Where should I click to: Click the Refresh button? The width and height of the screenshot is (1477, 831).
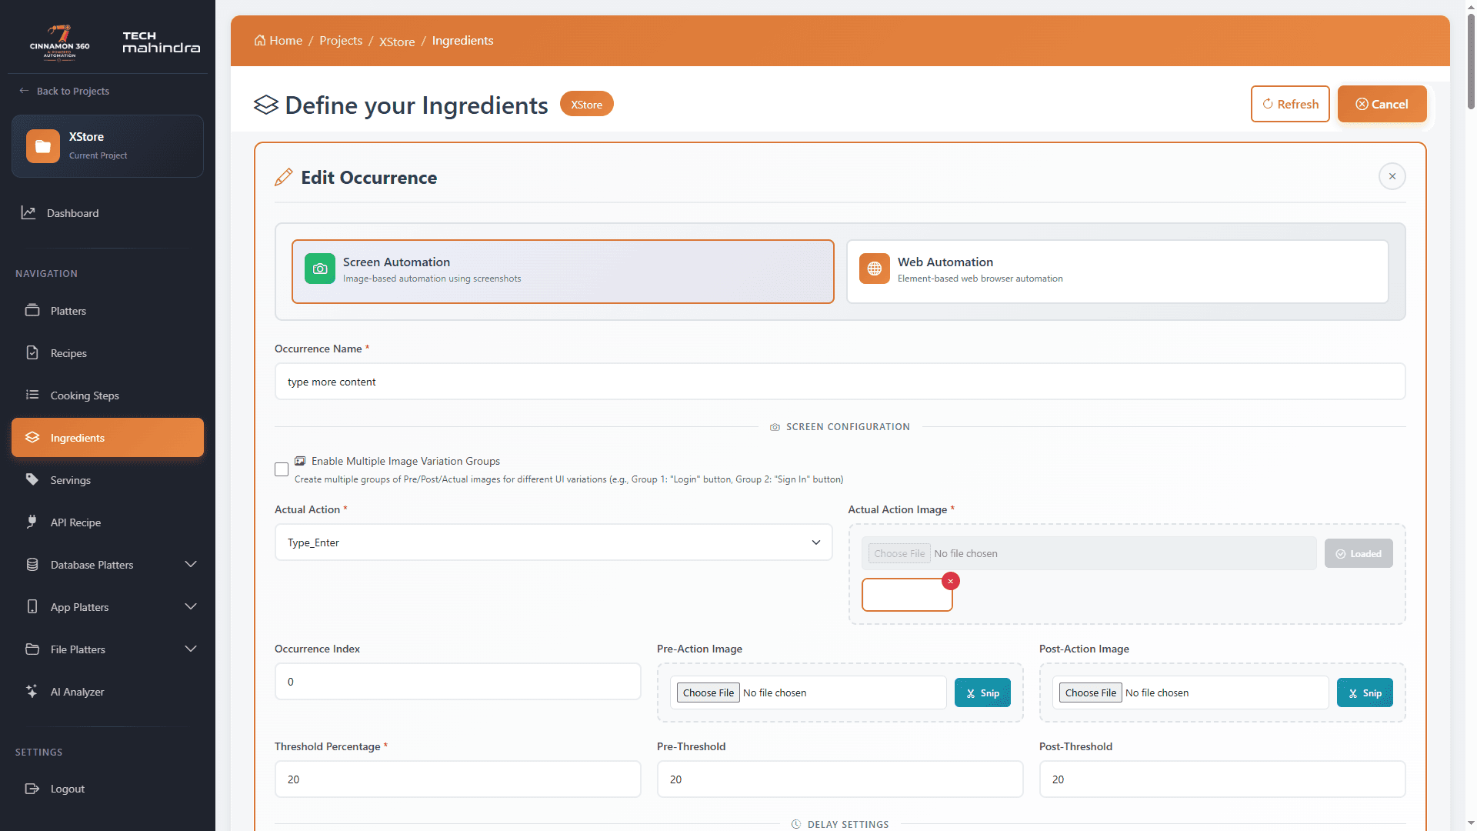click(x=1290, y=104)
